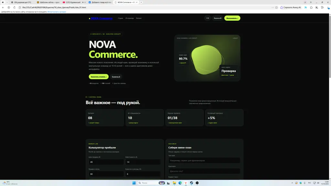Viewport: 331px width, 186px height.
Task: Open File Explorer from the taskbar
Action: click(x=174, y=183)
